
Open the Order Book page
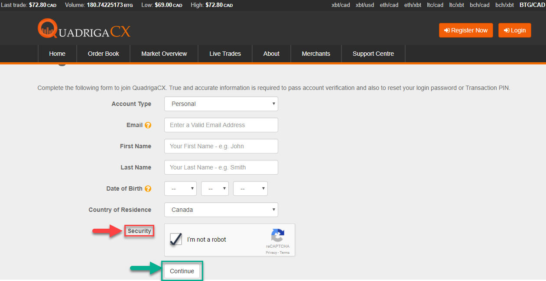104,54
